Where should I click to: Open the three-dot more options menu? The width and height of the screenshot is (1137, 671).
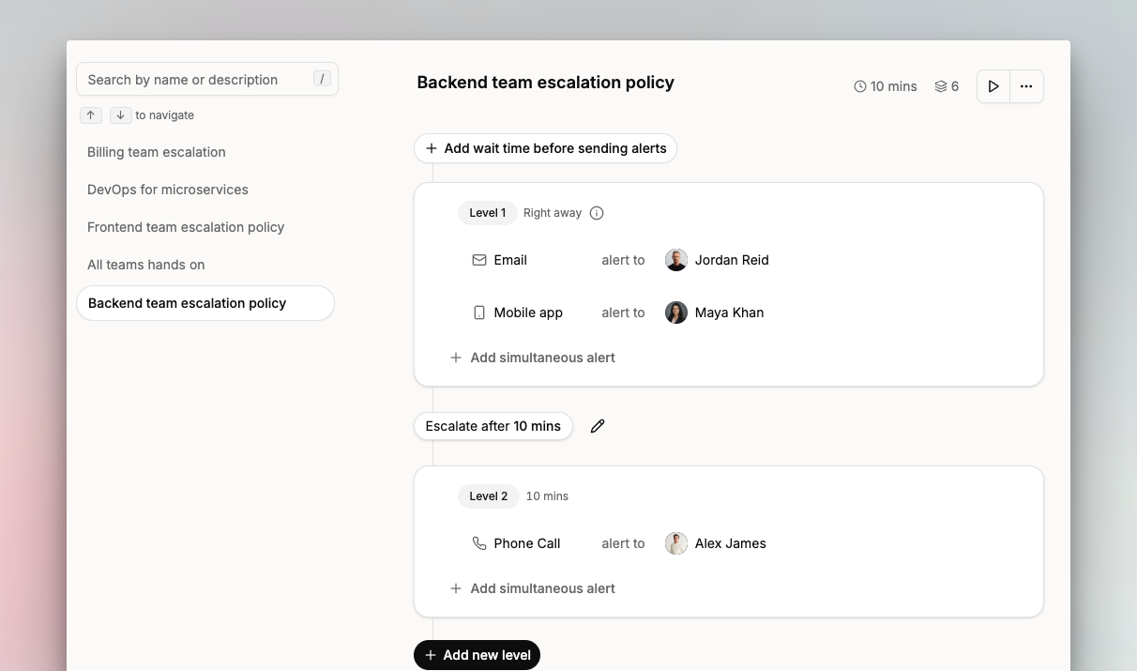click(x=1026, y=86)
